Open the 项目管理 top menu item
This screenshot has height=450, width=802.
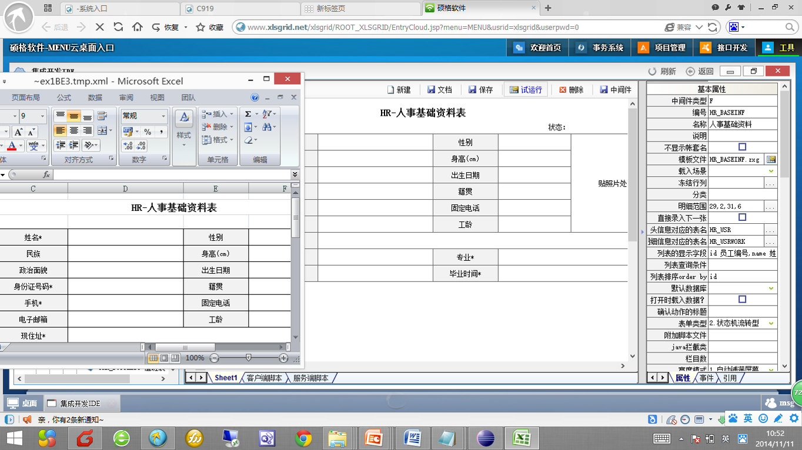[662, 48]
